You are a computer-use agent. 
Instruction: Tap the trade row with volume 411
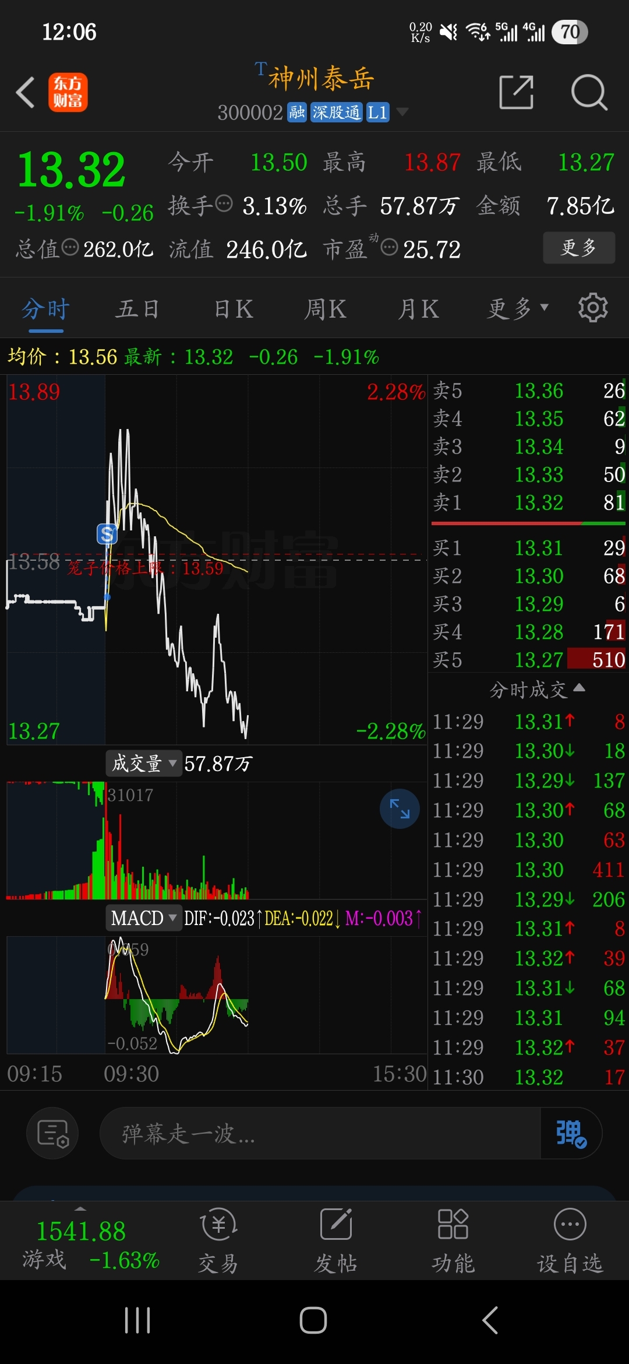tap(529, 869)
